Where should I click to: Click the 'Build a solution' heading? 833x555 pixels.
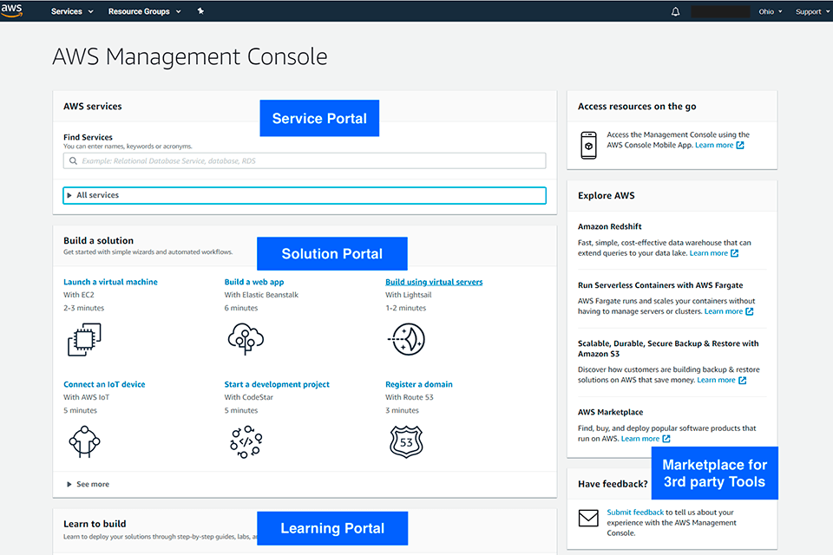[x=98, y=241]
